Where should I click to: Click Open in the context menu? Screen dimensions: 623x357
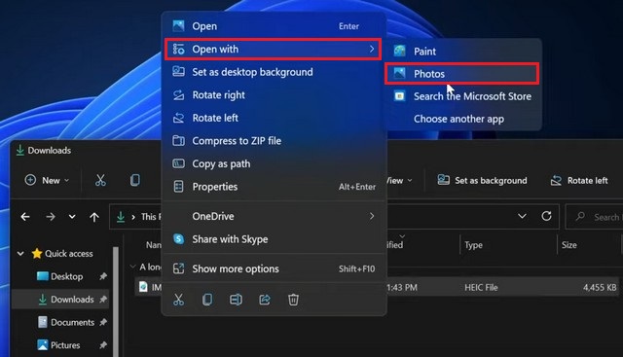tap(274, 26)
